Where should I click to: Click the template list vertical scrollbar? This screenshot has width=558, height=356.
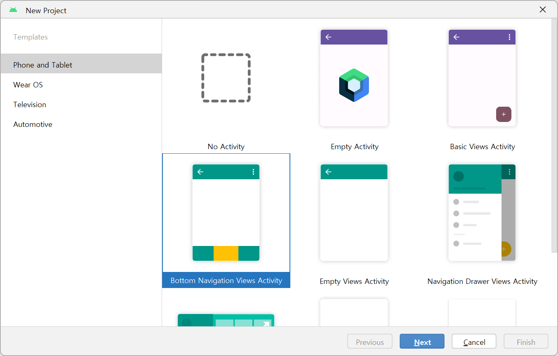pyautogui.click(x=554, y=135)
